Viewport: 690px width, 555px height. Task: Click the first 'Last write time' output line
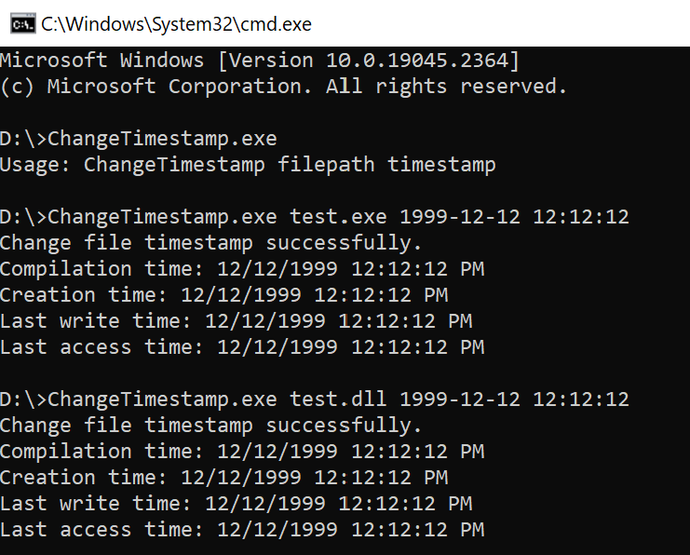pos(236,321)
